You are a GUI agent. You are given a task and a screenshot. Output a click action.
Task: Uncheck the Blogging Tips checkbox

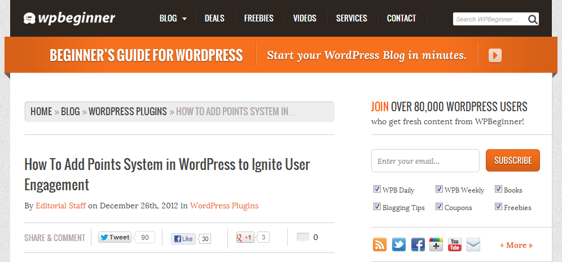[377, 206]
